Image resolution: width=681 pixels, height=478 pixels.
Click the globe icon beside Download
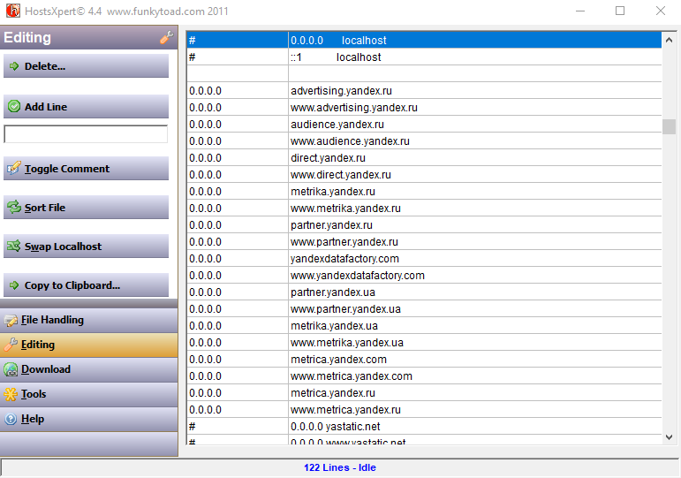click(x=11, y=369)
